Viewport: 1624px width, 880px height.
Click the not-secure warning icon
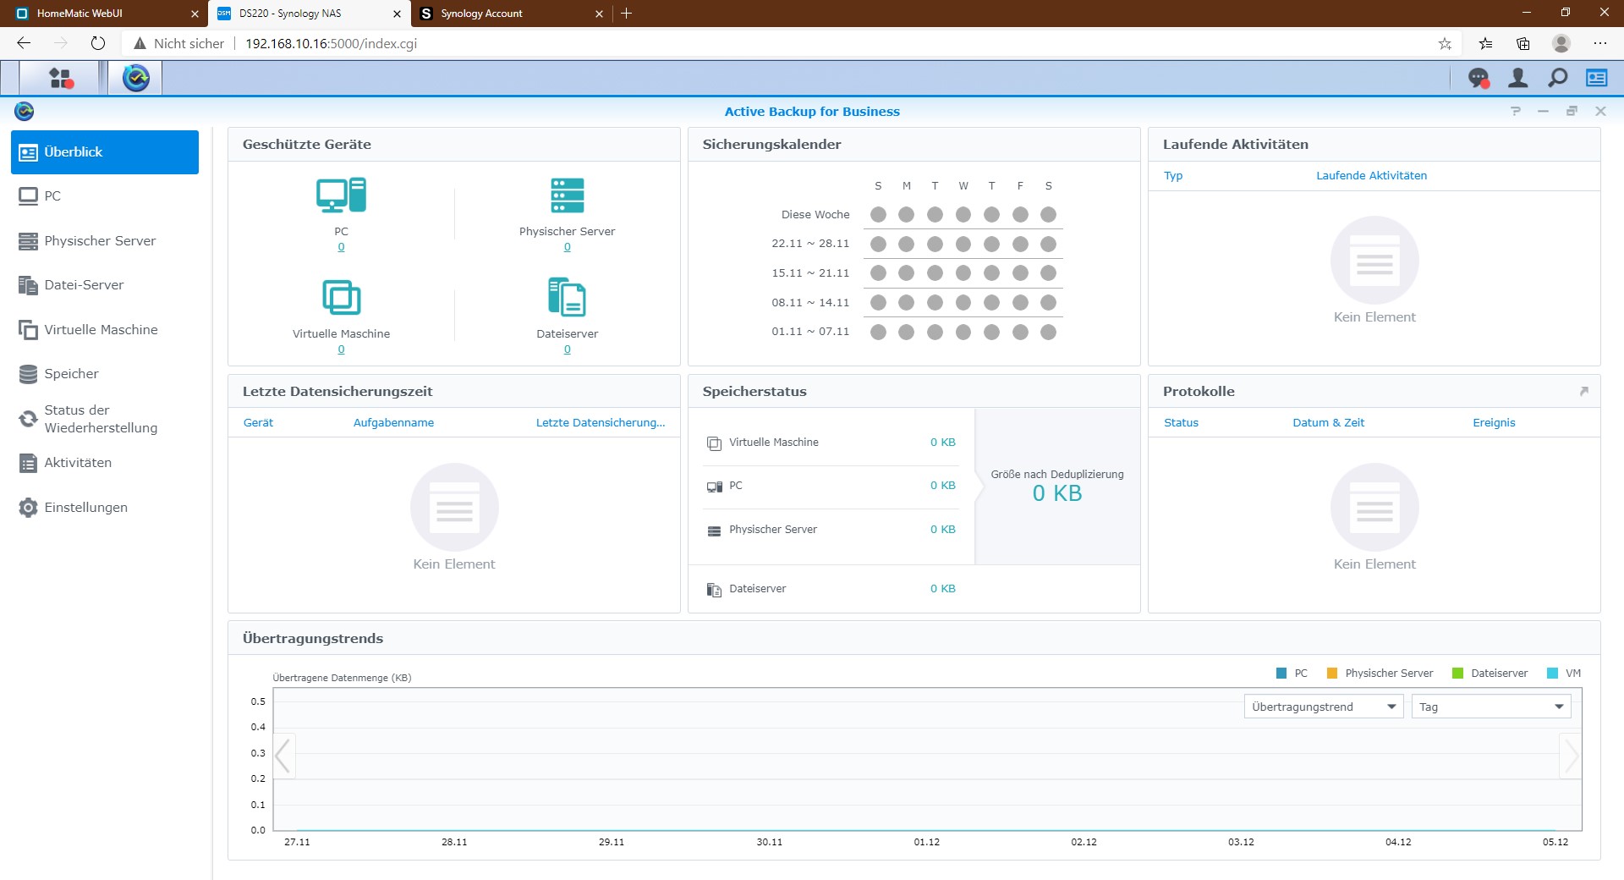pyautogui.click(x=140, y=43)
